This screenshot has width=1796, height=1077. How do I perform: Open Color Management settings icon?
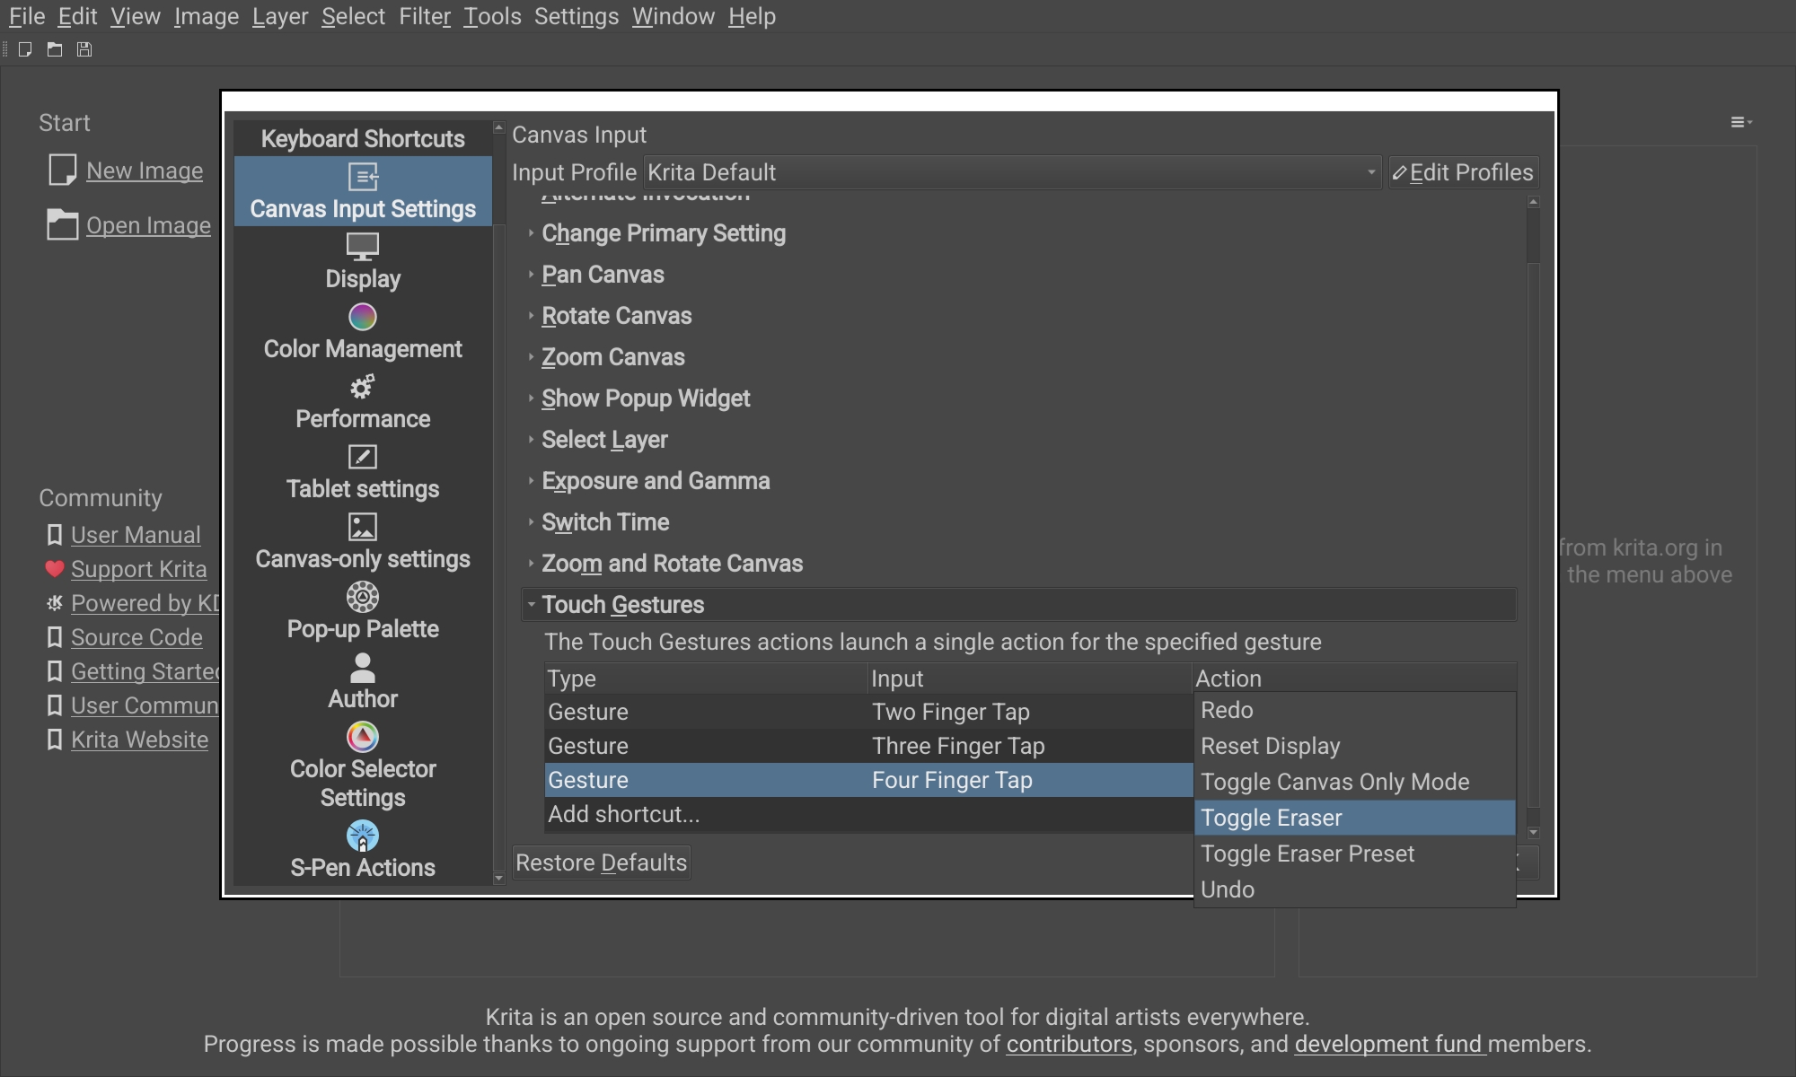pos(362,316)
